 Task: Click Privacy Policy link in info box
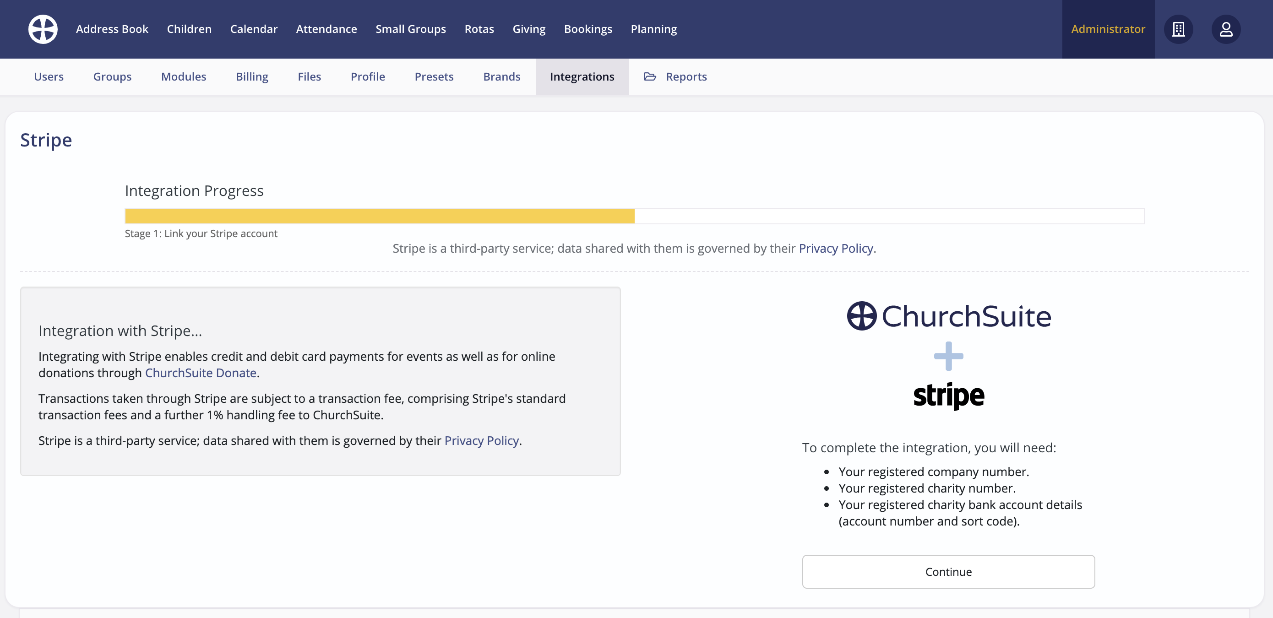coord(481,441)
